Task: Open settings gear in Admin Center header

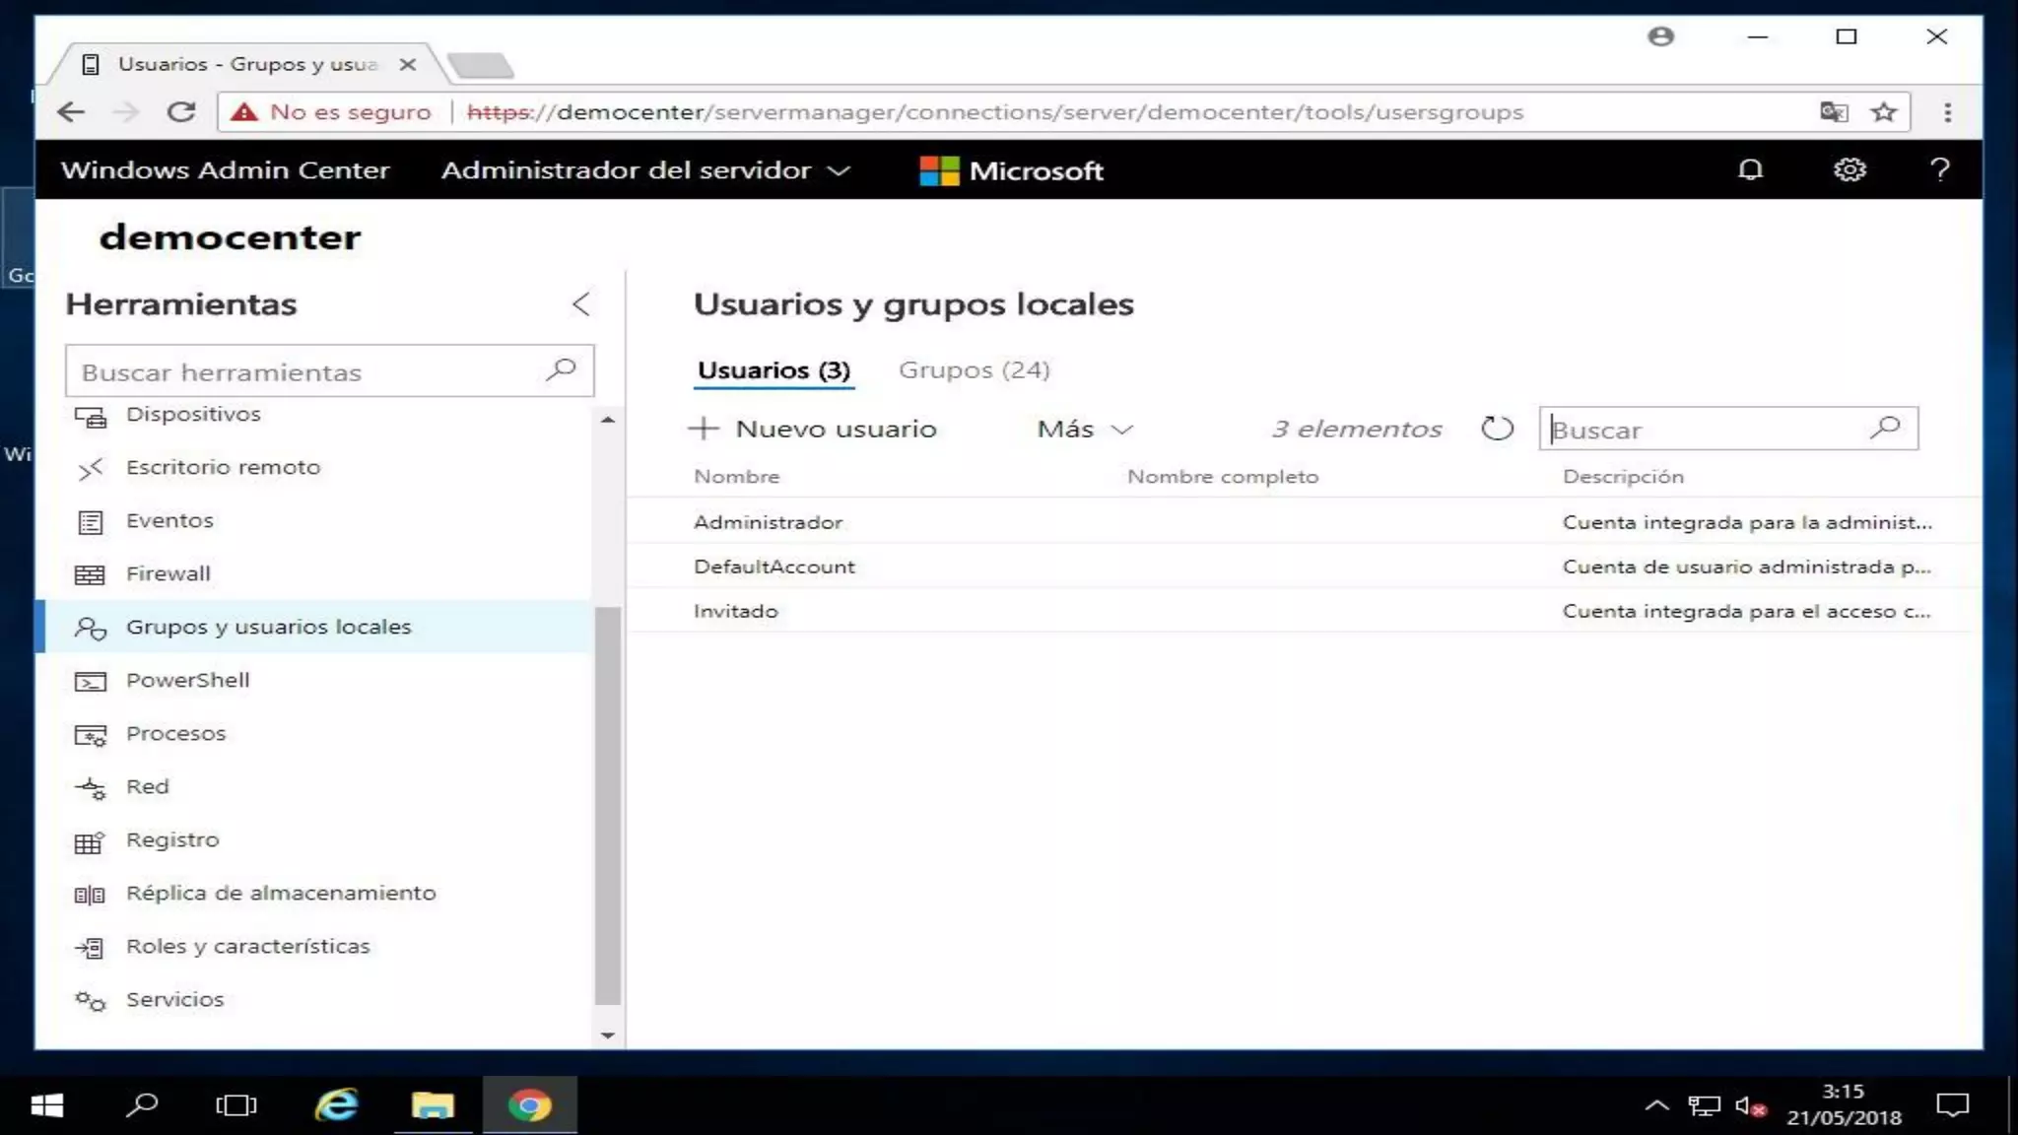Action: click(1849, 169)
